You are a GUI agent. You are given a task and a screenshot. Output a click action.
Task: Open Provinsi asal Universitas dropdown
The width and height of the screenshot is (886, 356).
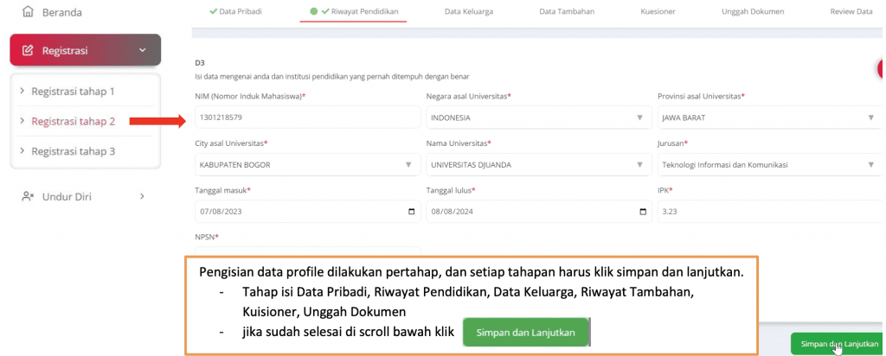coord(870,118)
